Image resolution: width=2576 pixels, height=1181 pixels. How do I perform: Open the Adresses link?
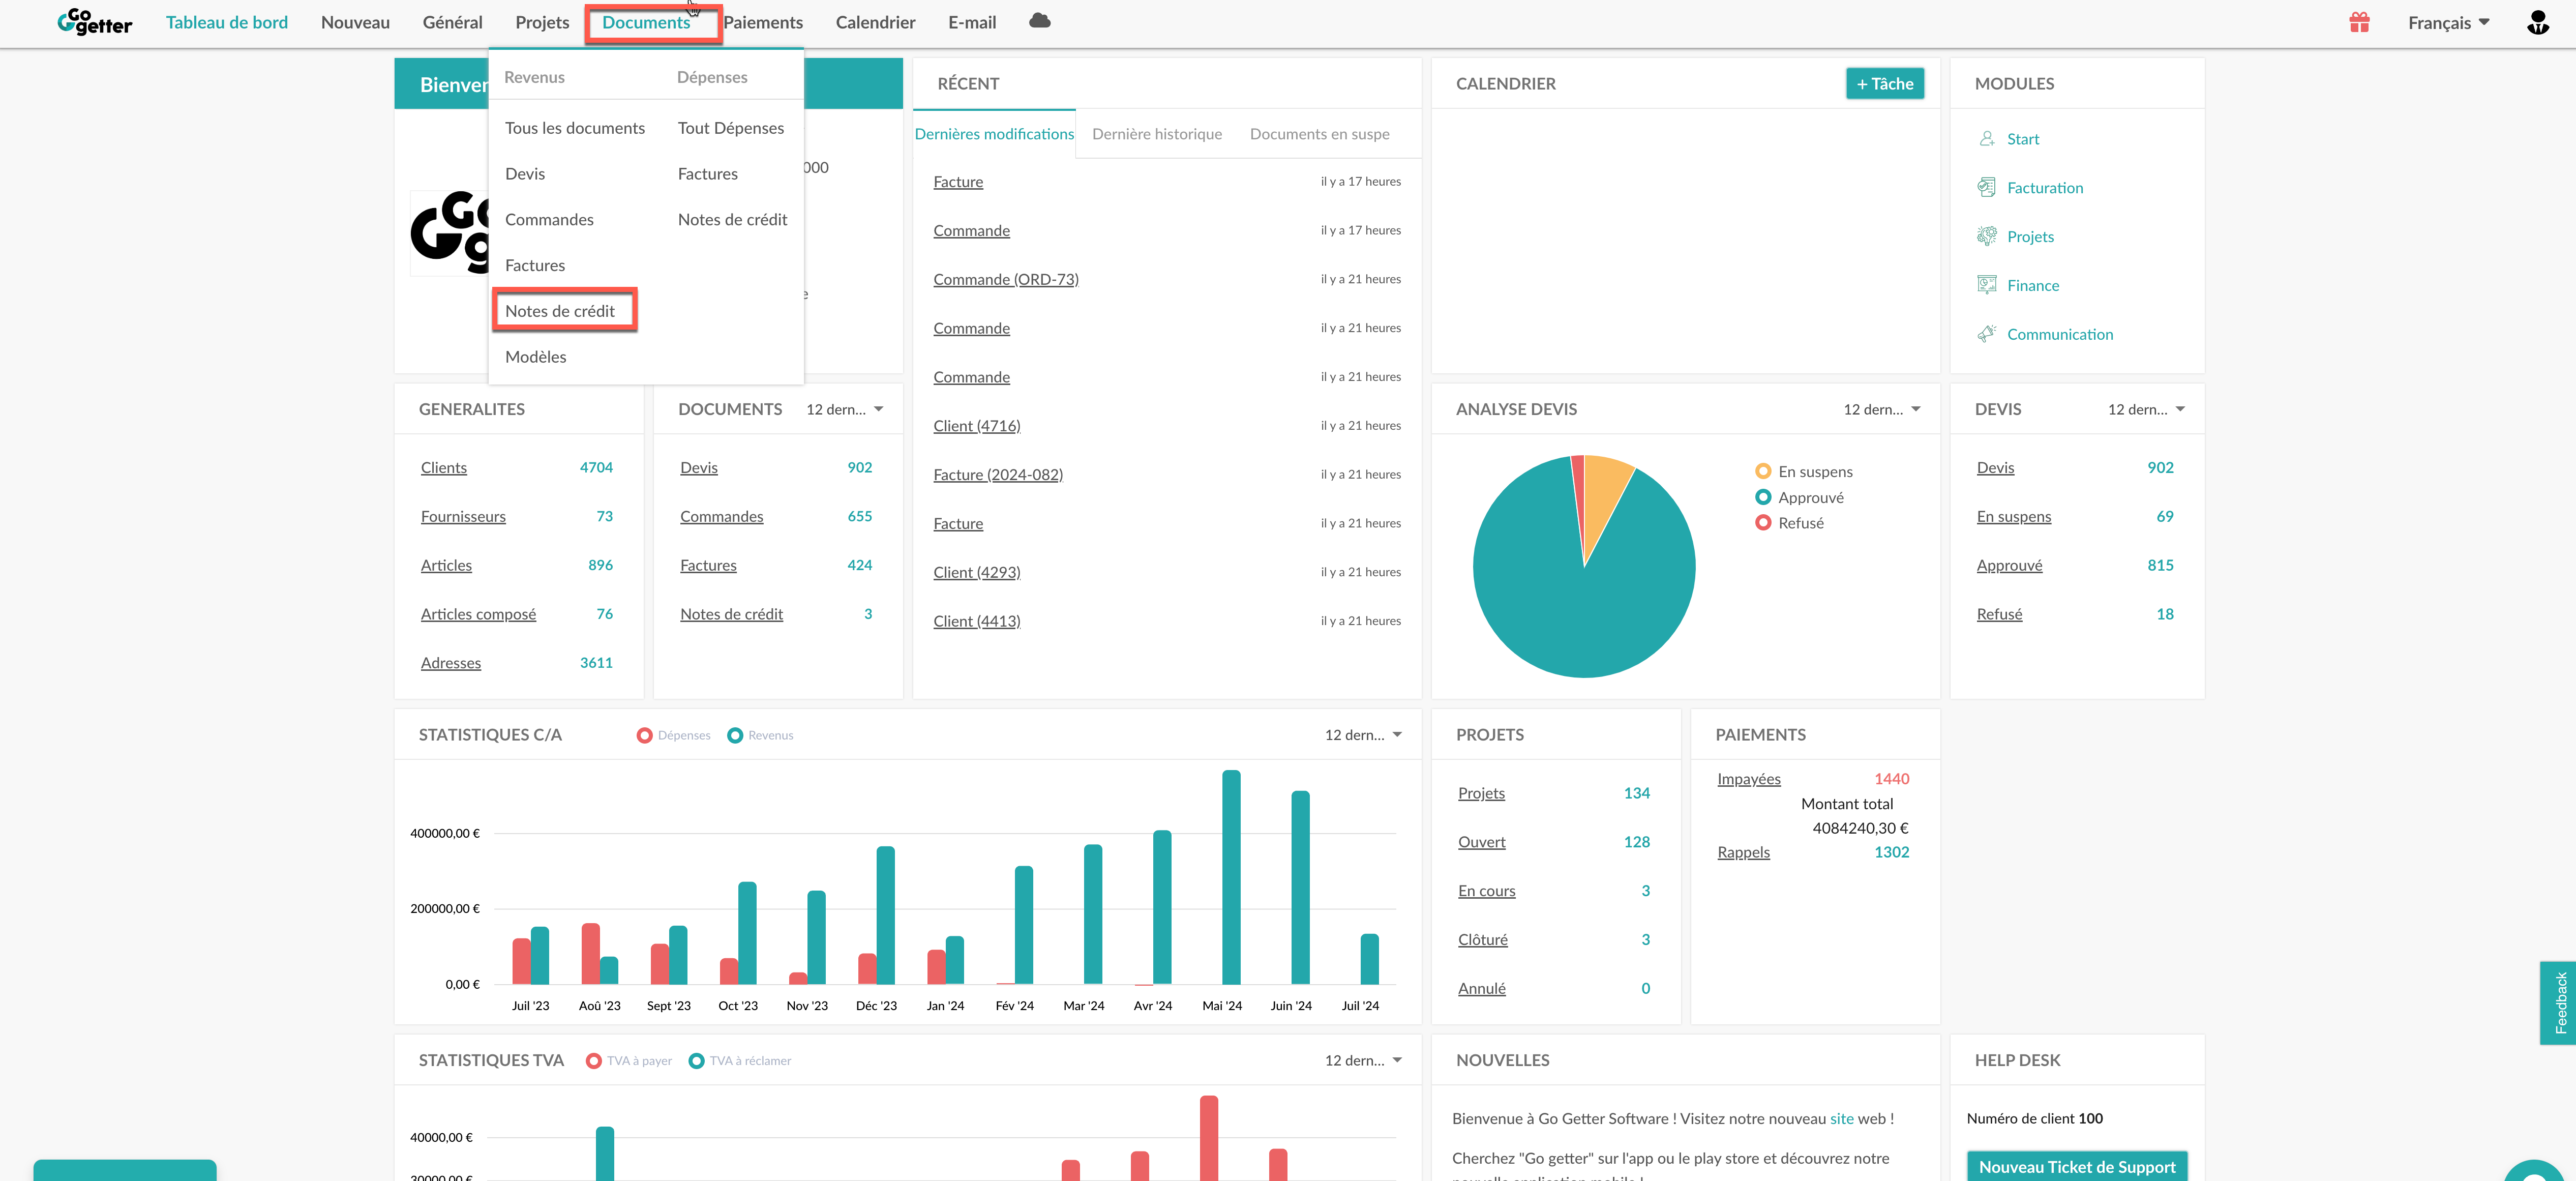[x=451, y=664]
